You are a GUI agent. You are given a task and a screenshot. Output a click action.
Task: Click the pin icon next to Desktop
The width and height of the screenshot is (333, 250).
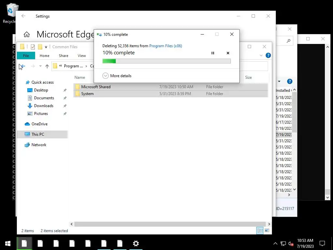(x=65, y=90)
